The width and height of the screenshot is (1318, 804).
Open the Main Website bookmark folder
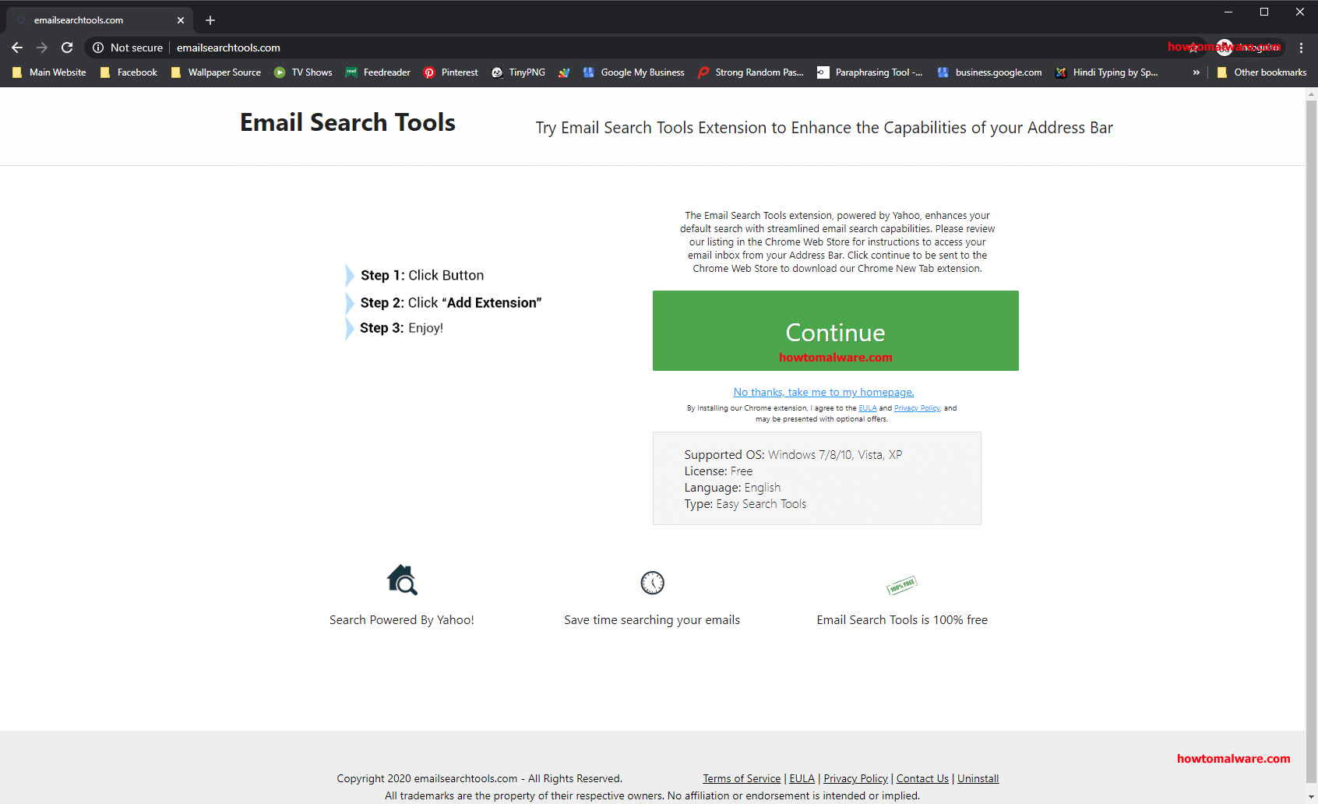[x=49, y=72]
